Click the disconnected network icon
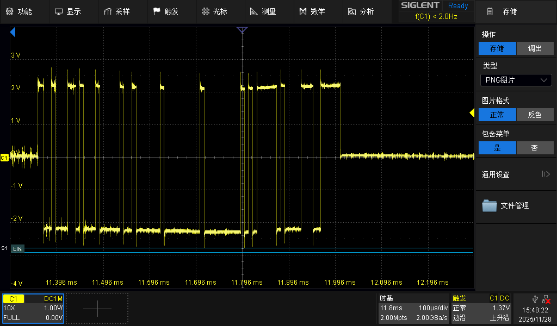The image size is (557, 326). [546, 299]
